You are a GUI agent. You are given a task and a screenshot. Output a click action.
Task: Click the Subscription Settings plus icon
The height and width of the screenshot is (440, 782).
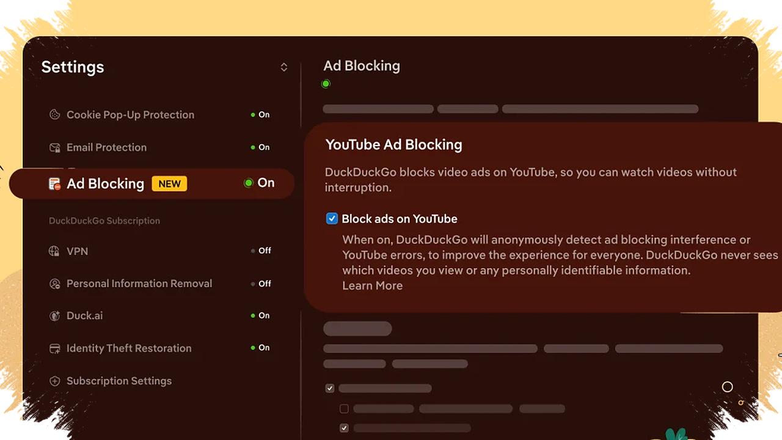click(55, 381)
